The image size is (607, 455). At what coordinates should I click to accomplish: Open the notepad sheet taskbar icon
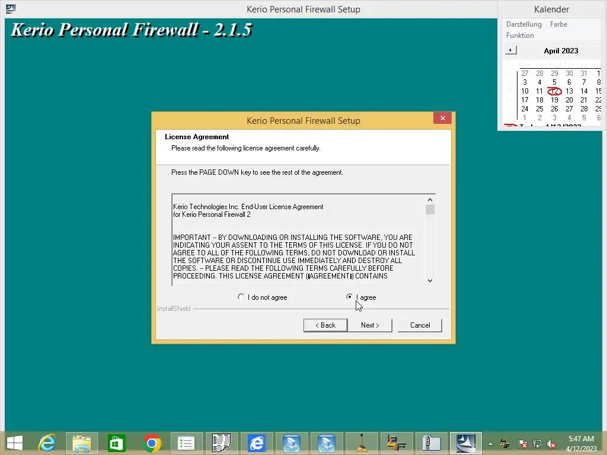tap(221, 443)
